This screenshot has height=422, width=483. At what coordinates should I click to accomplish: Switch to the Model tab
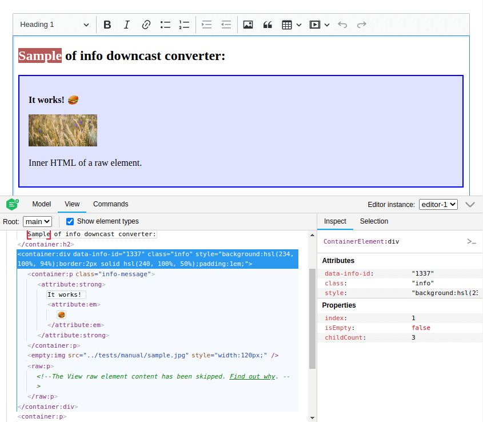[x=42, y=204]
